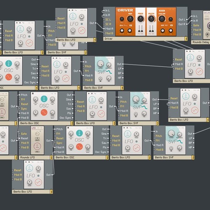Image resolution: width=210 pixels, height=210 pixels.
Task: Toggle the Env switch button on the Driver
Action: (x=131, y=26)
